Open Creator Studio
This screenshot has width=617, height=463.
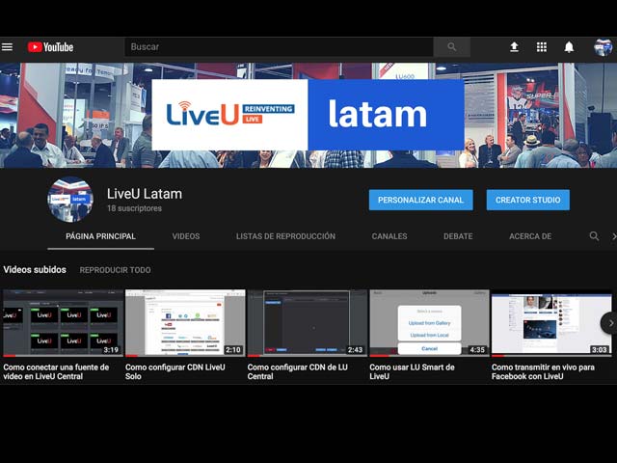tap(527, 200)
